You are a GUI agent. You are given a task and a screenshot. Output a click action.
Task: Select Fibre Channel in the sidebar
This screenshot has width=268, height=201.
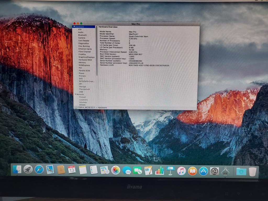85,52
